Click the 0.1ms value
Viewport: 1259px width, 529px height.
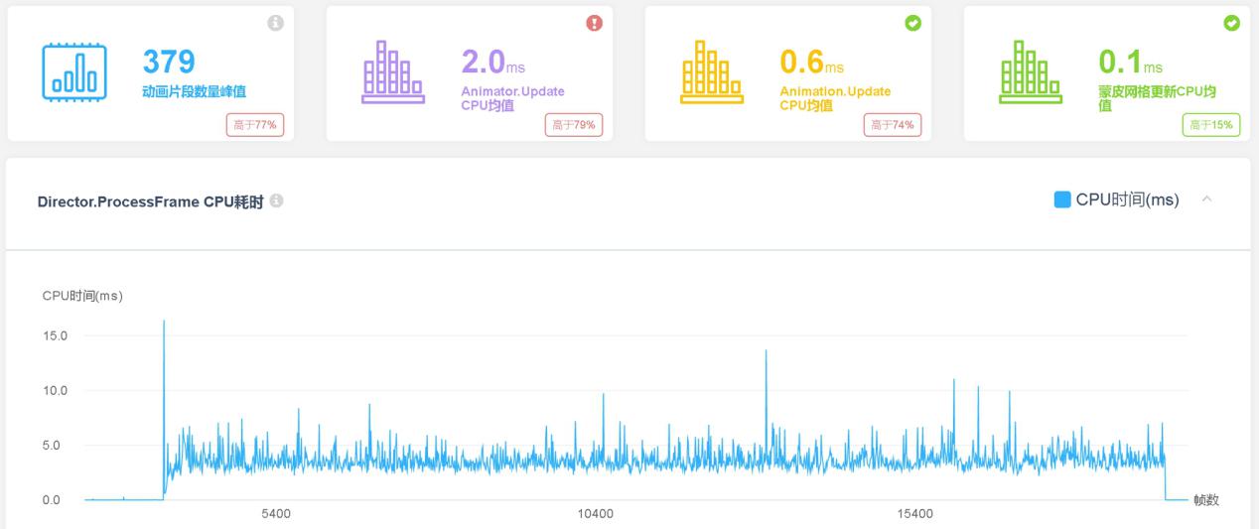click(1131, 62)
